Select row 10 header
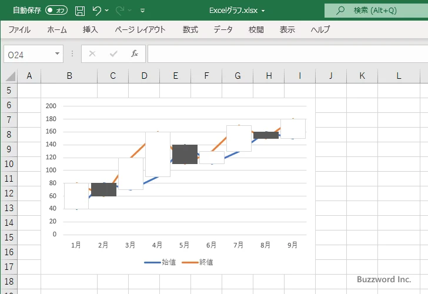 [9, 164]
